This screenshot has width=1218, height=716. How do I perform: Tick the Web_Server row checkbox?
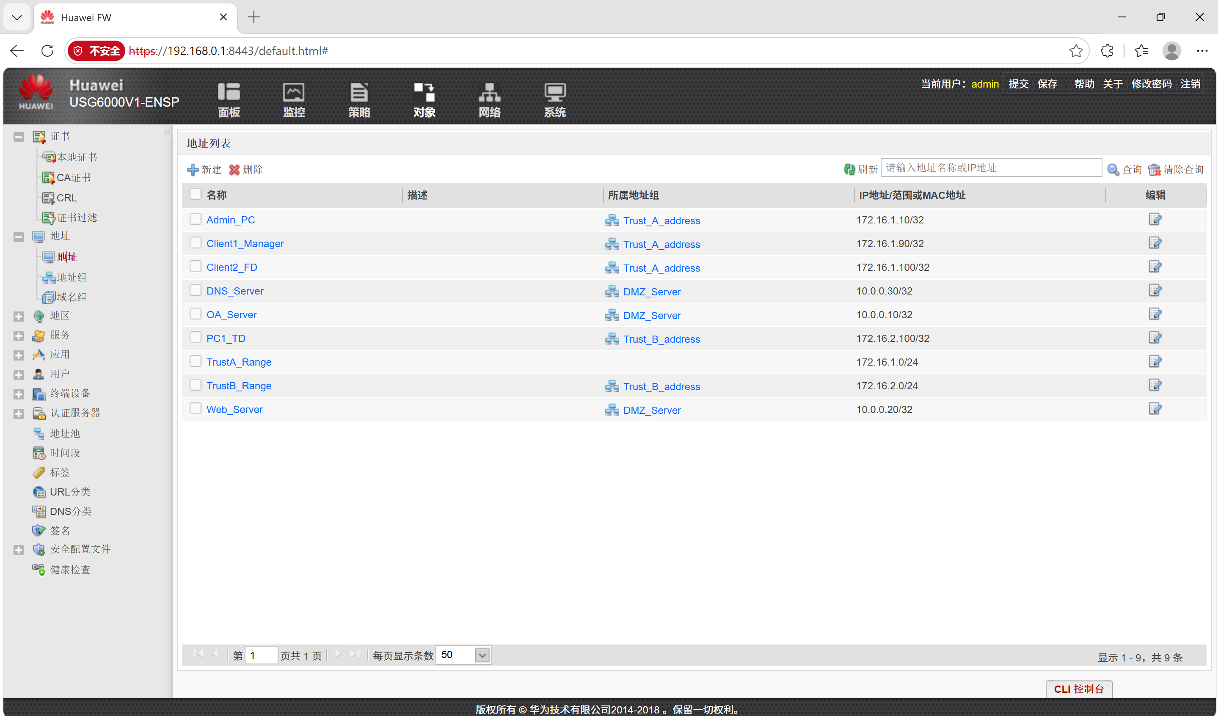(x=195, y=408)
